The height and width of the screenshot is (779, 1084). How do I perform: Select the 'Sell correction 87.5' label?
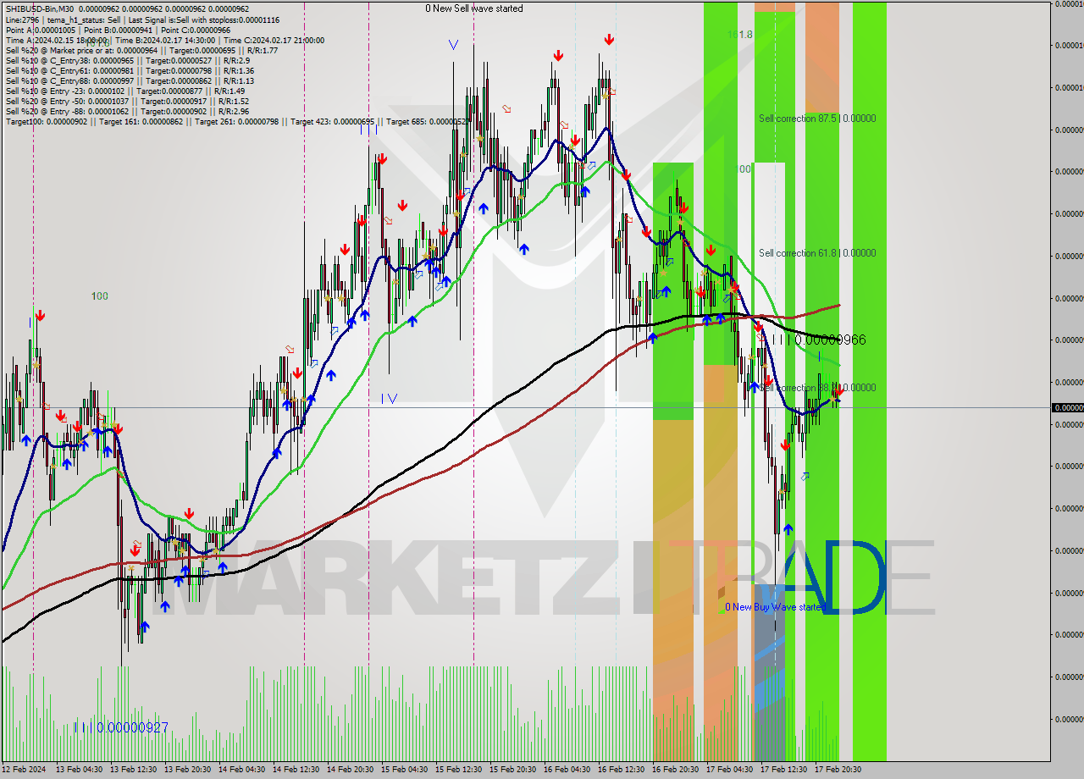pos(817,119)
